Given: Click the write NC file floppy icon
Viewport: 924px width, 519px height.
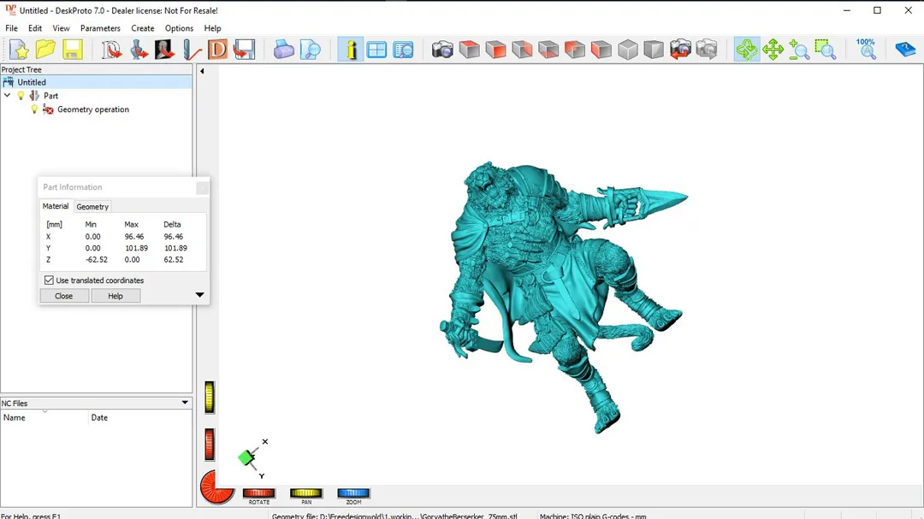Looking at the screenshot, I should tap(244, 50).
